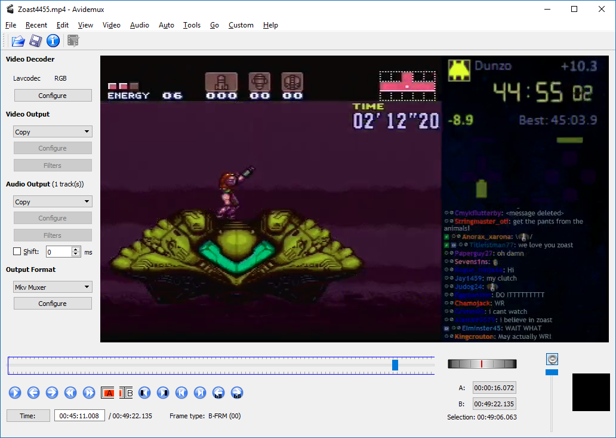Viewport: 616px width, 438px height.
Task: Click the blue volume slider handle
Action: click(552, 372)
